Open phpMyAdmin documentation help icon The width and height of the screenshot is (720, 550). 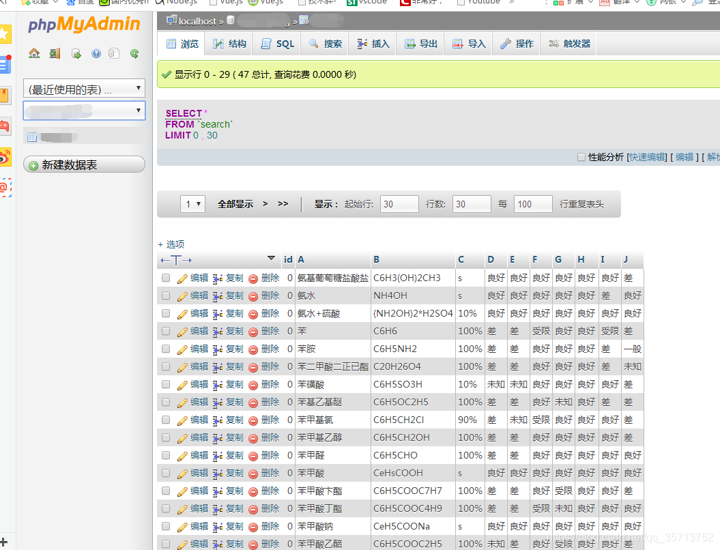click(x=96, y=54)
